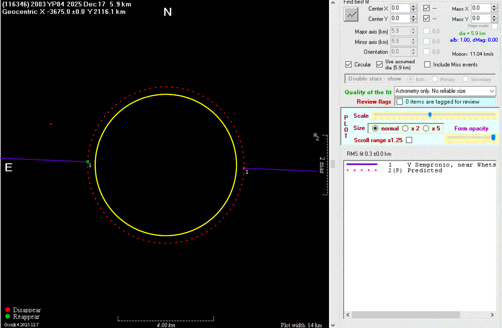
Task: Click the predicted position star marker
Action: (x=315, y=135)
